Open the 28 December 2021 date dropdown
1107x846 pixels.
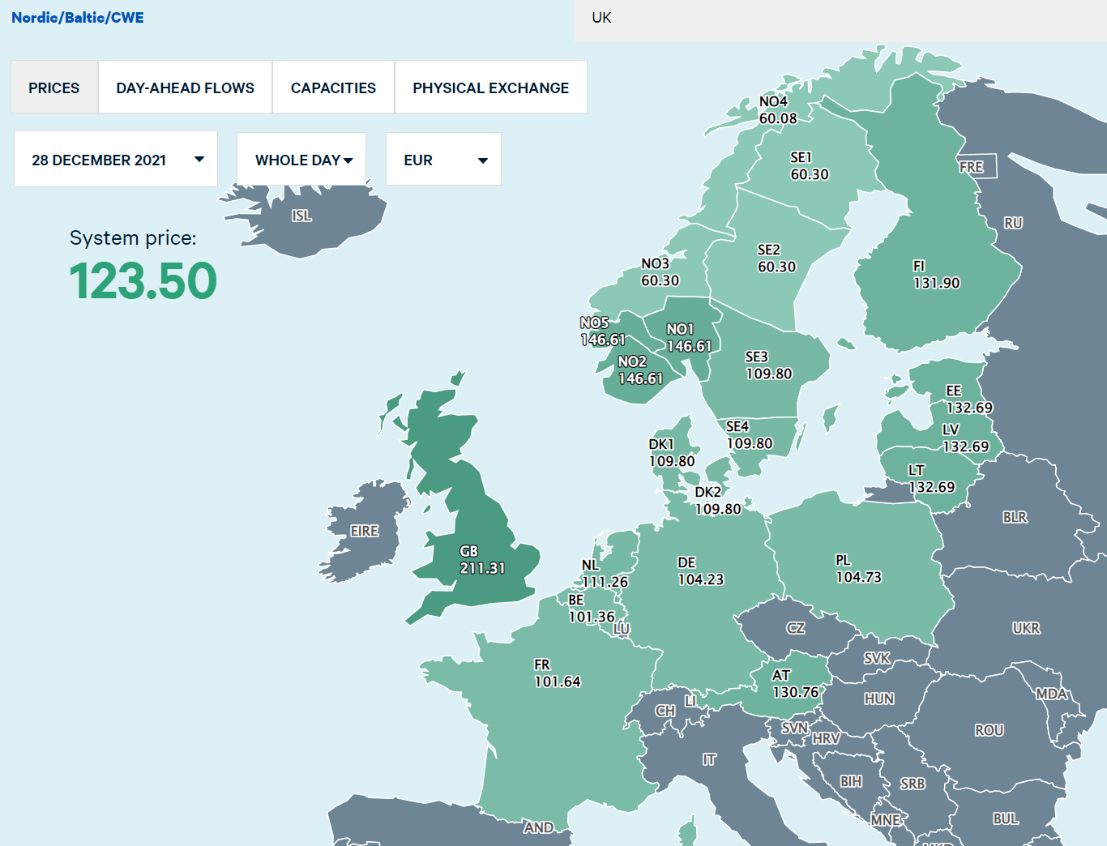point(116,160)
